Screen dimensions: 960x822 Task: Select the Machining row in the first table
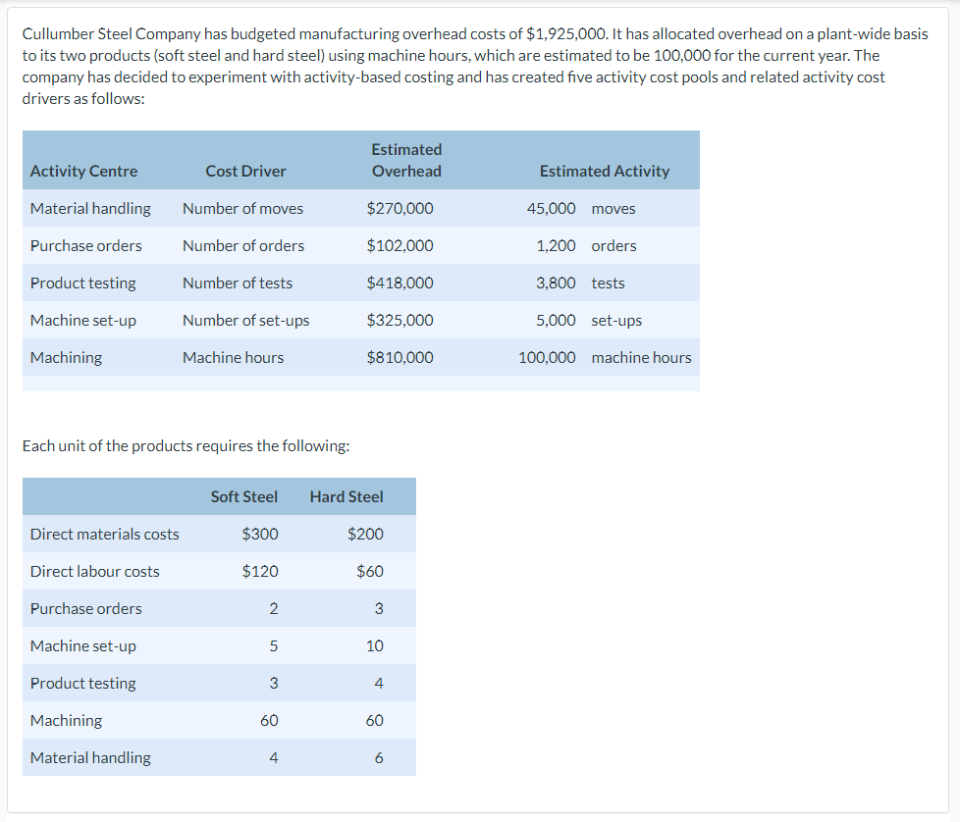pos(66,357)
